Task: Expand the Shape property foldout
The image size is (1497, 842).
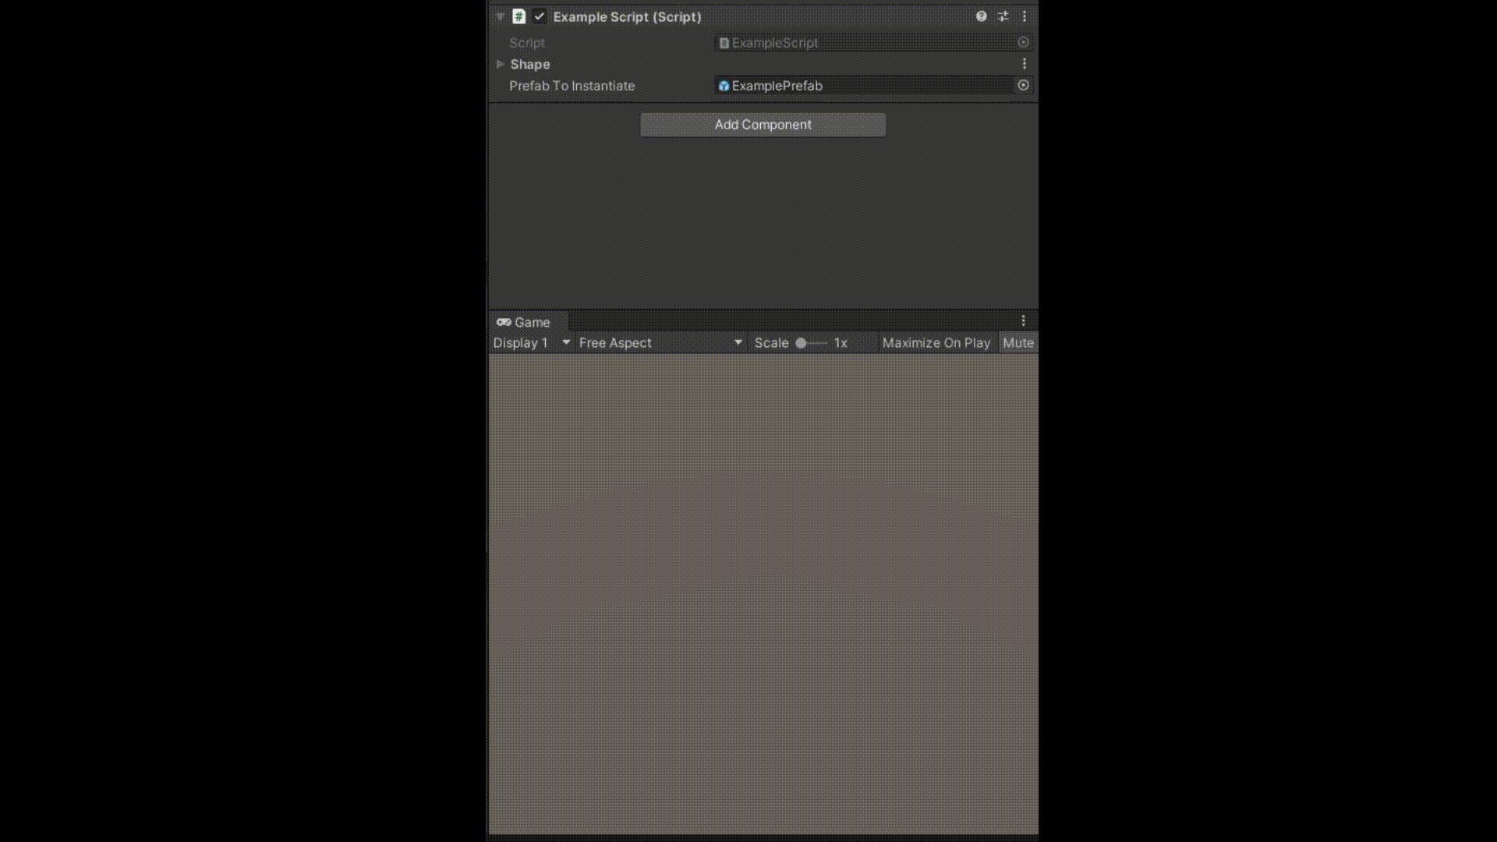Action: point(501,64)
